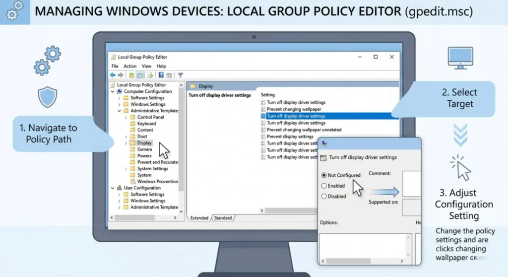Click the Setting column header
Image resolution: width=508 pixels, height=277 pixels.
(x=267, y=95)
